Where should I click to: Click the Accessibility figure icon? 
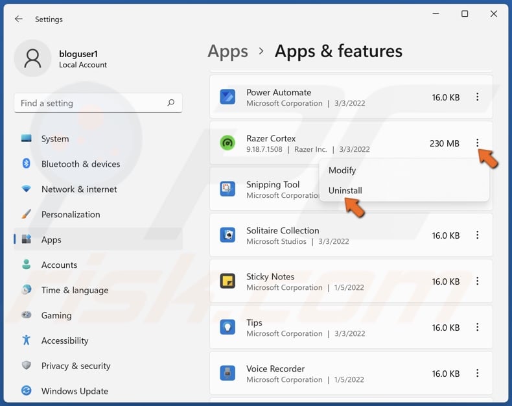[x=27, y=340]
